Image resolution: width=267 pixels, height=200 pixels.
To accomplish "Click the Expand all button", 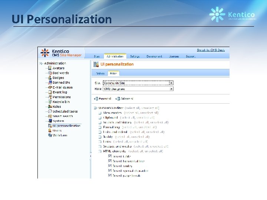I will [x=102, y=99].
